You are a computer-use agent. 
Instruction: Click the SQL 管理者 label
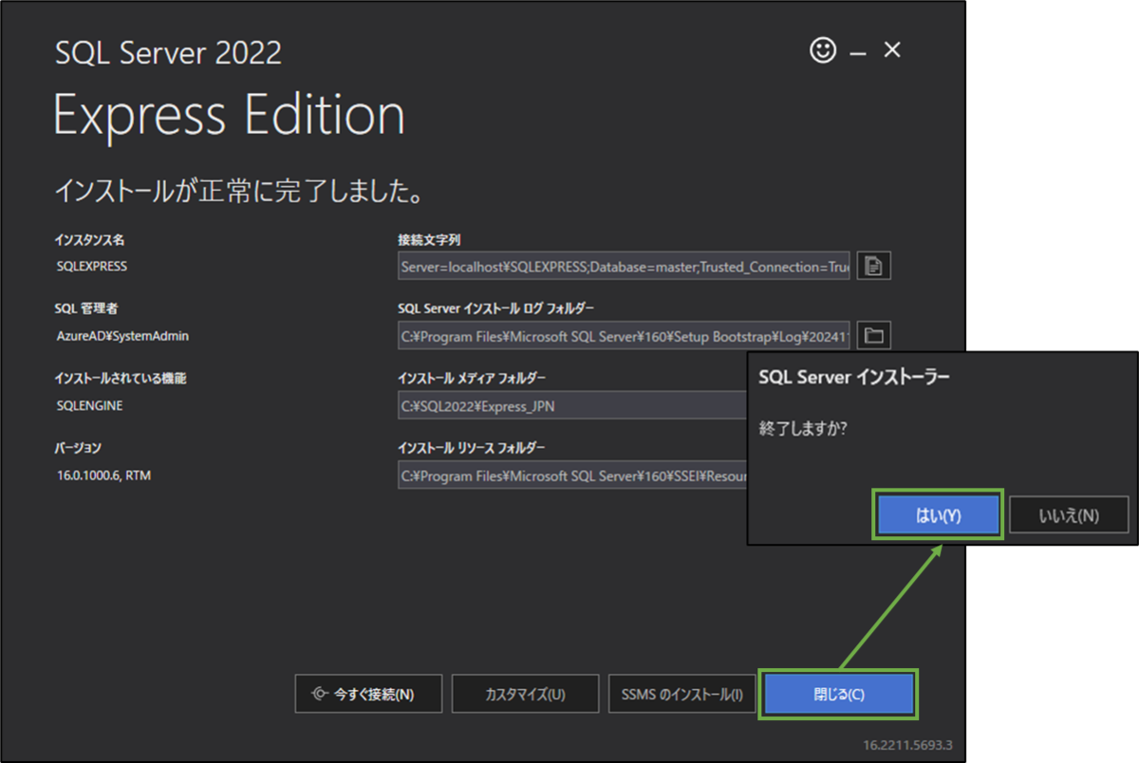tap(86, 309)
